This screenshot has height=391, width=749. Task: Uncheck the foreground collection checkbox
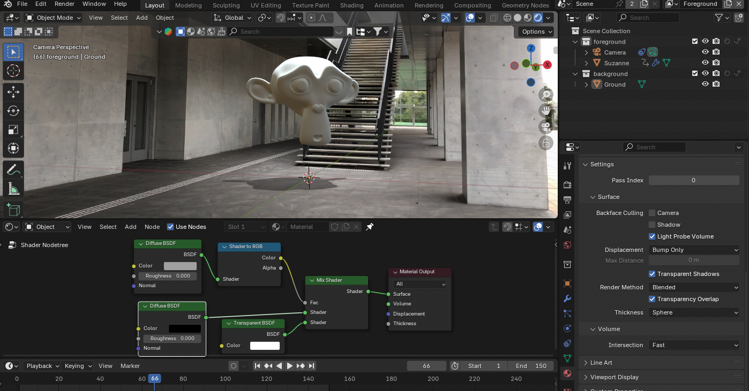point(695,41)
